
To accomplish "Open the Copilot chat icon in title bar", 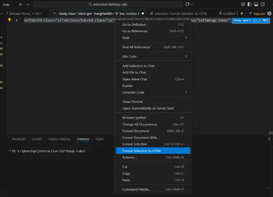I will [x=188, y=5].
